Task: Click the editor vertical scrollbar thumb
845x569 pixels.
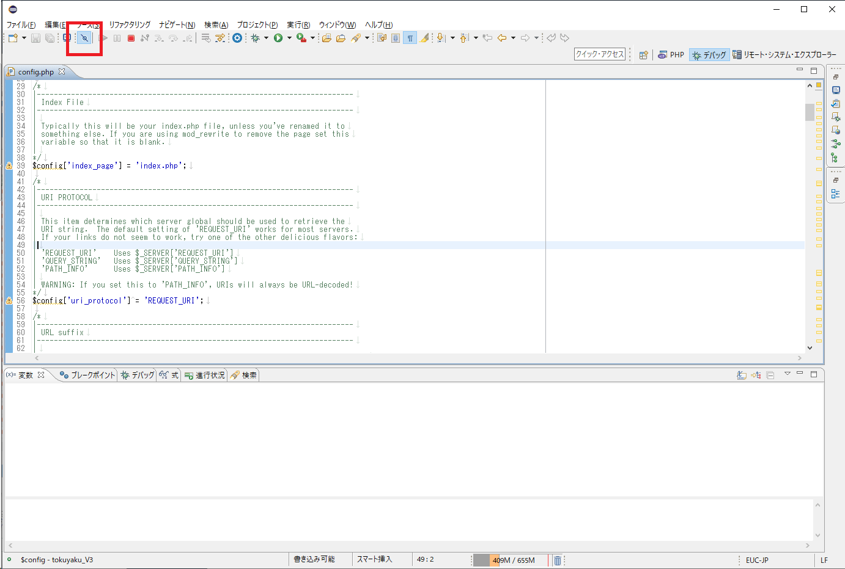Action: pos(810,112)
